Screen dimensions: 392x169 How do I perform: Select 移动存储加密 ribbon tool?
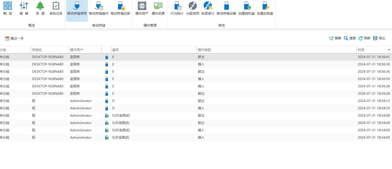click(120, 8)
